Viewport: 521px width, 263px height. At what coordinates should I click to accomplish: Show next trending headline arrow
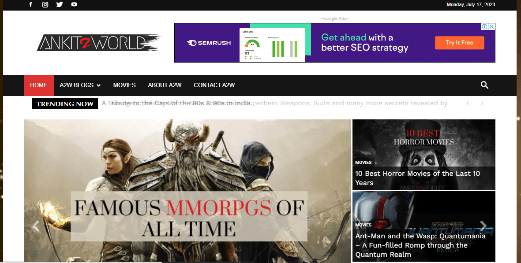coord(482,103)
